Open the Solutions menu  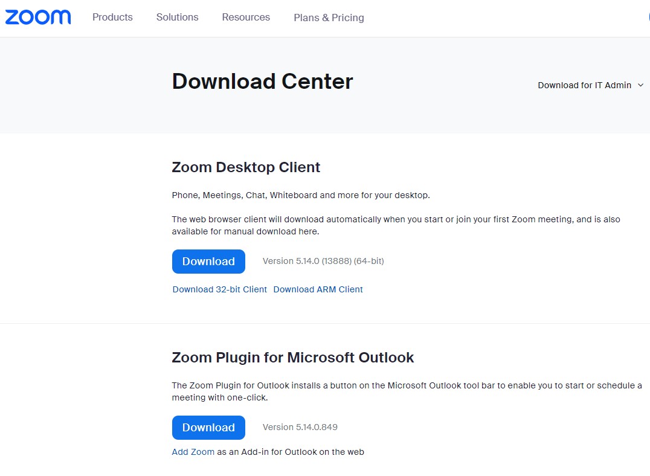click(177, 18)
